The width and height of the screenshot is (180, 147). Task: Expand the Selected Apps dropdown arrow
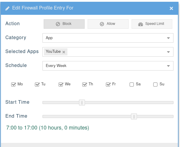[x=168, y=52]
